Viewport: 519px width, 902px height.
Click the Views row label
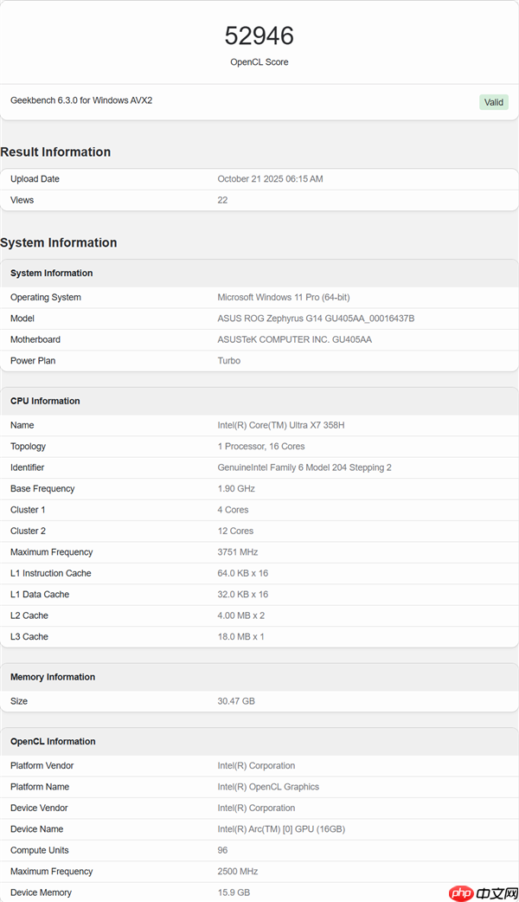click(22, 200)
